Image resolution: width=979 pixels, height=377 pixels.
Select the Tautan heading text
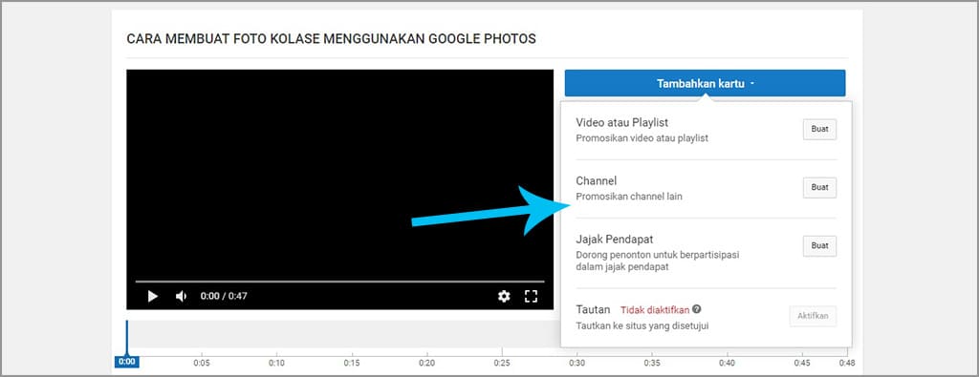[593, 309]
